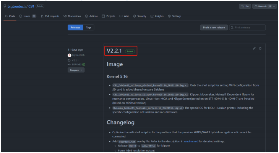Open the Unwatch dropdown
The width and height of the screenshot is (279, 153).
pos(266,6)
